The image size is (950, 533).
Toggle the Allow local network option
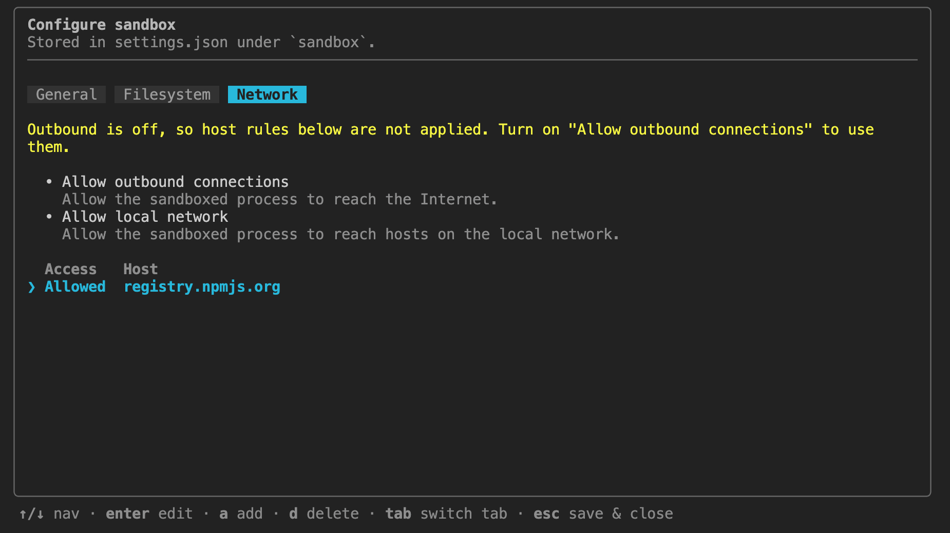pyautogui.click(x=145, y=217)
